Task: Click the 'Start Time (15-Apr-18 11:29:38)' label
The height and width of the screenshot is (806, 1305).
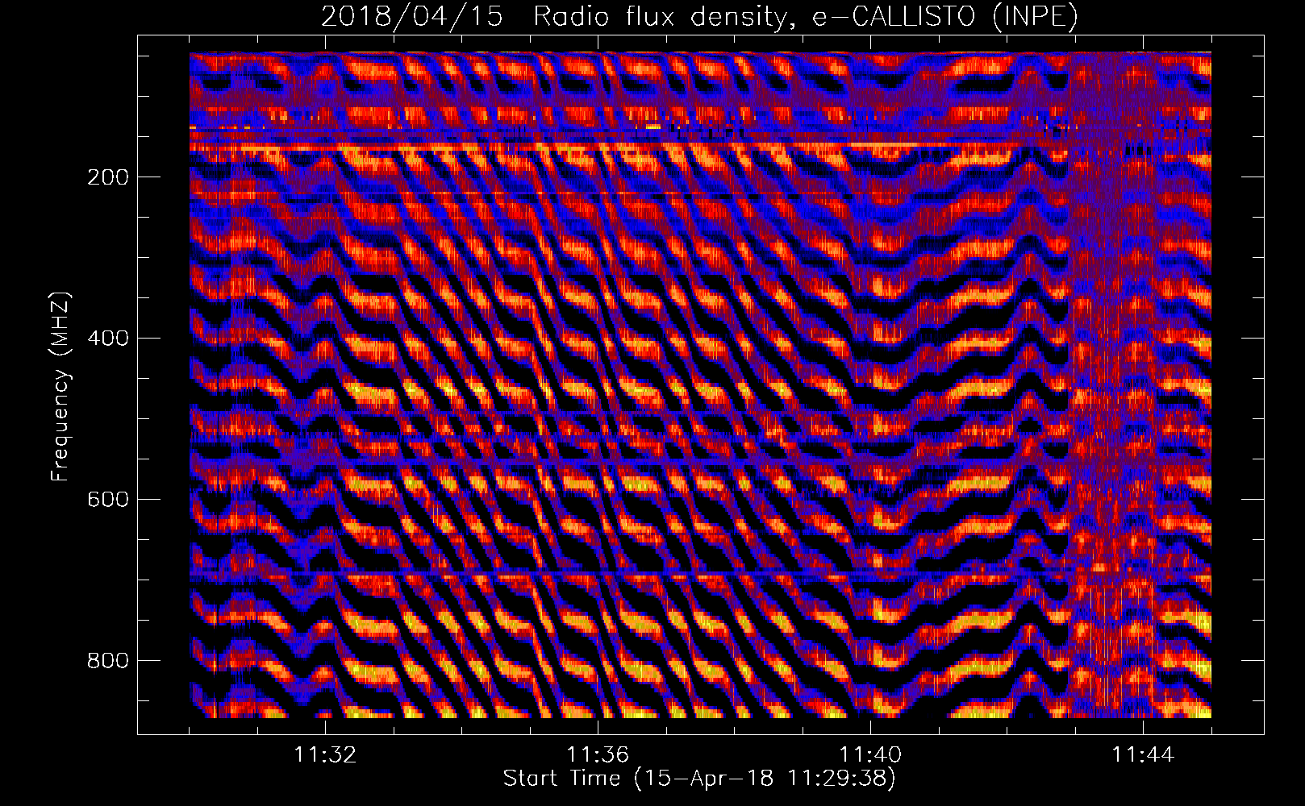Action: (699, 779)
